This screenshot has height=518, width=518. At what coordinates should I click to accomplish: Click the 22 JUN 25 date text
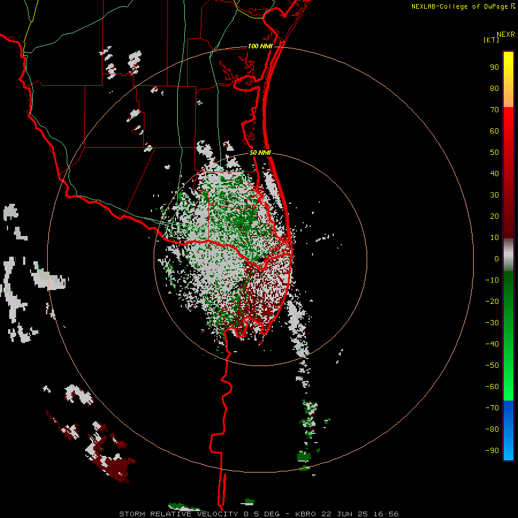[x=345, y=514]
